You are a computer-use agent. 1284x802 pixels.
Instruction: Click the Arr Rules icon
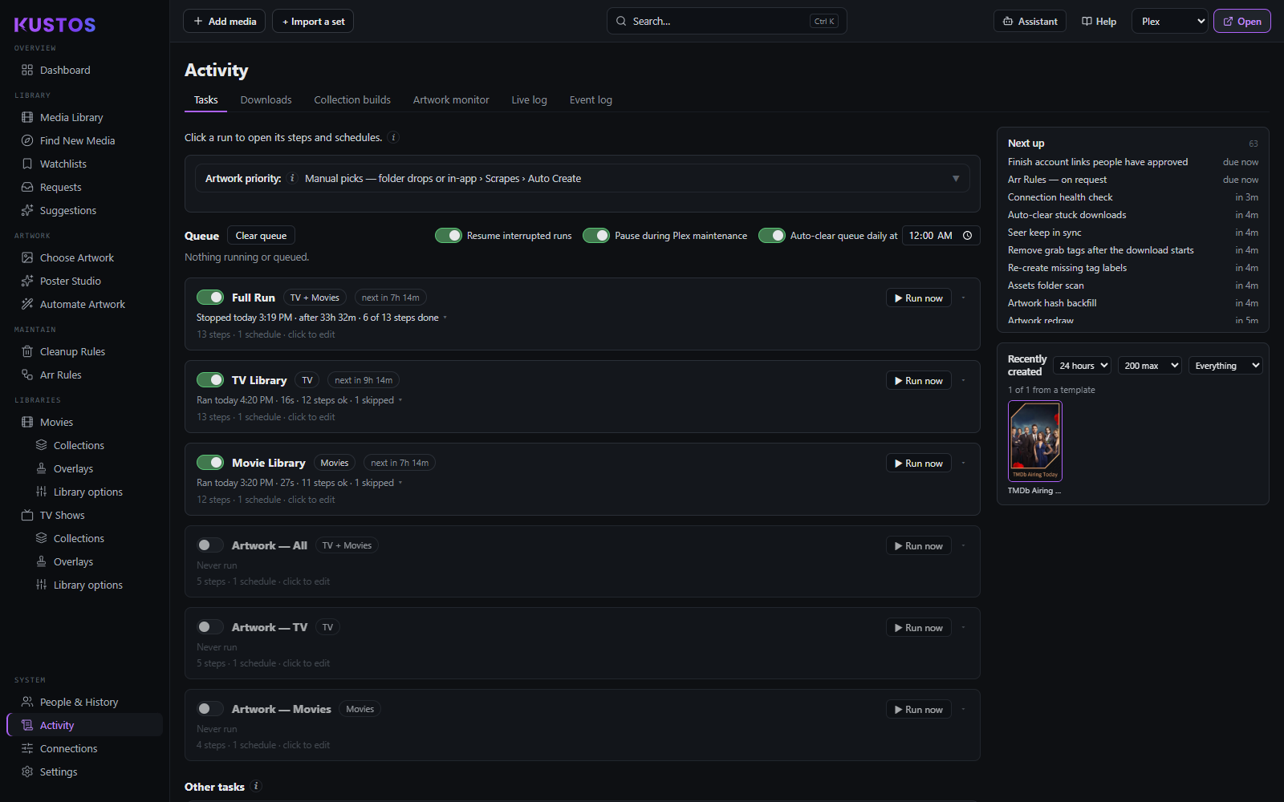pos(27,375)
